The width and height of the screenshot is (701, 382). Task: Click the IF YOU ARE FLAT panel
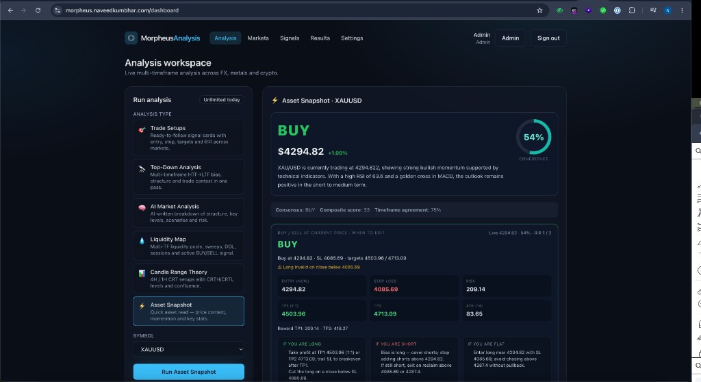click(x=507, y=359)
